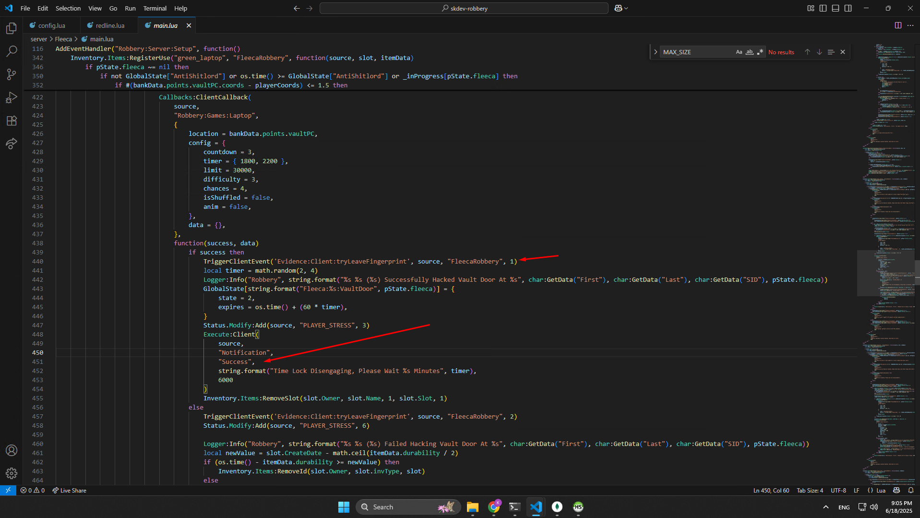The image size is (920, 518).
Task: Toggle Match Whole Word in find widget
Action: (750, 52)
